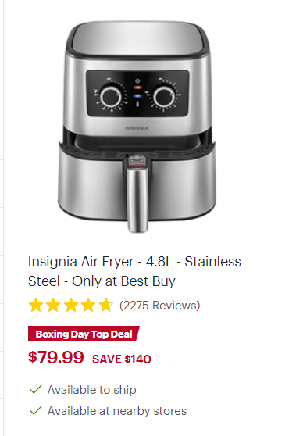Select the Available to ship text

92,390
